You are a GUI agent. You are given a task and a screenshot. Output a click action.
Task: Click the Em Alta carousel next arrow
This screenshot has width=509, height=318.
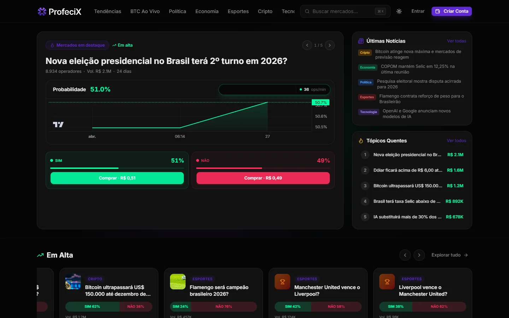click(419, 255)
